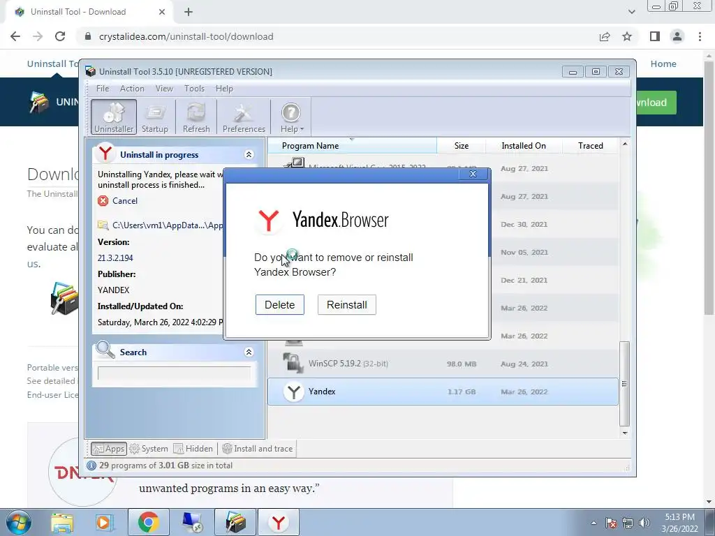Click the volume icon in system tray
Viewport: 715px width, 536px height.
click(x=644, y=523)
